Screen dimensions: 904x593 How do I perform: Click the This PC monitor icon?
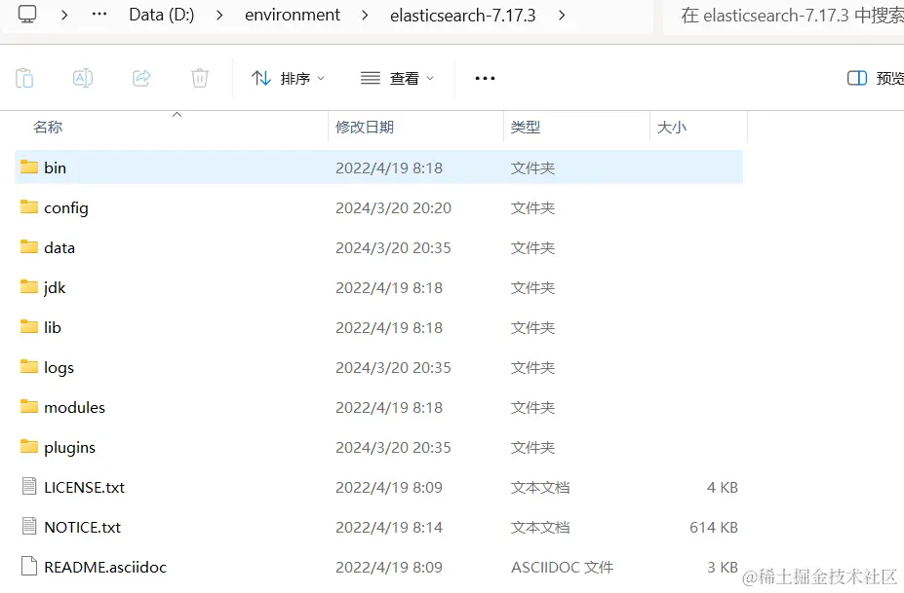27,14
